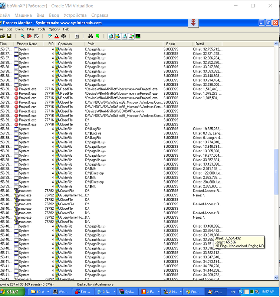The height and width of the screenshot is (297, 280).
Task: Click the volume speaker tray icon
Action: pos(257,292)
